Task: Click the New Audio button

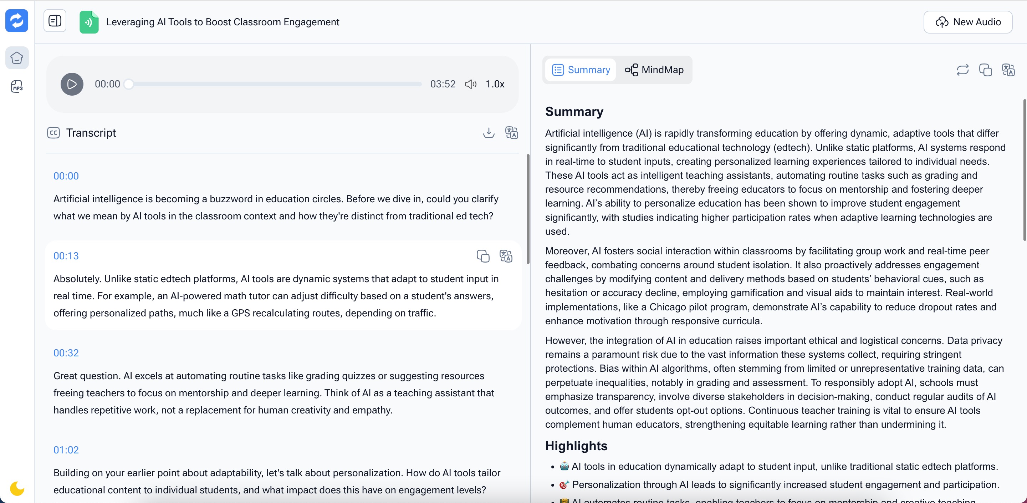Action: (x=967, y=22)
